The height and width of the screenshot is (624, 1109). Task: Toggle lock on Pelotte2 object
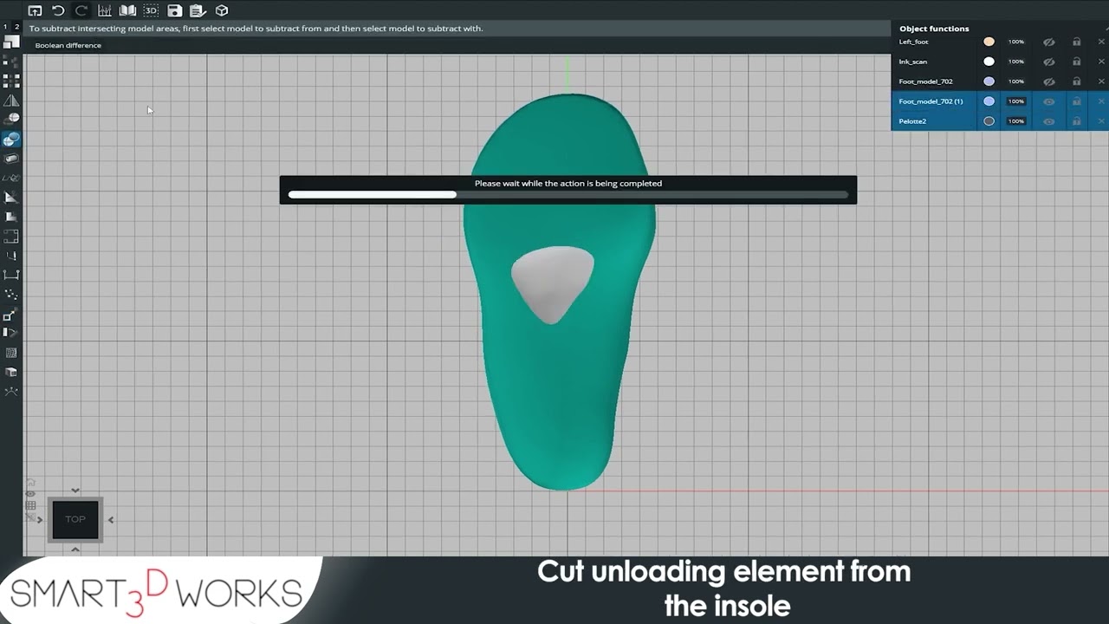[1076, 121]
